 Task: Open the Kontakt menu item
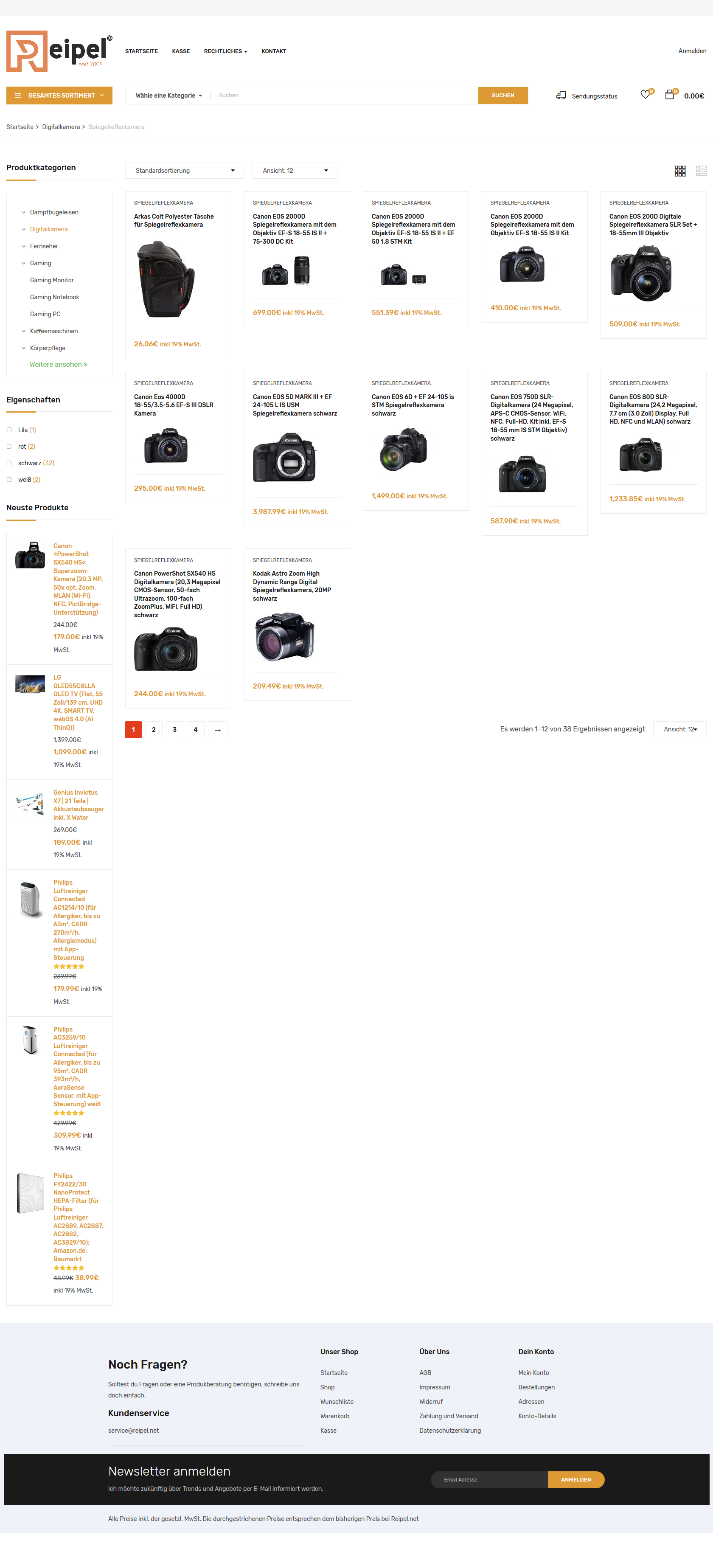click(274, 52)
